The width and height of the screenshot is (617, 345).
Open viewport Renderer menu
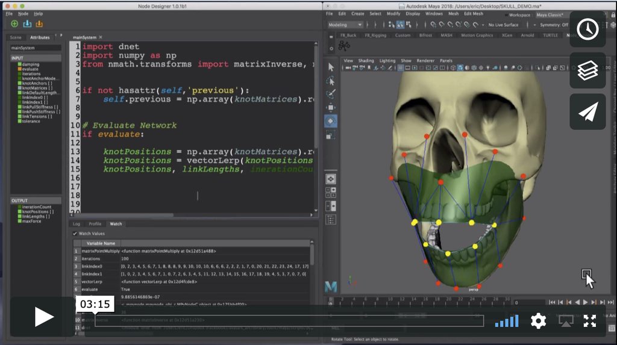[425, 61]
